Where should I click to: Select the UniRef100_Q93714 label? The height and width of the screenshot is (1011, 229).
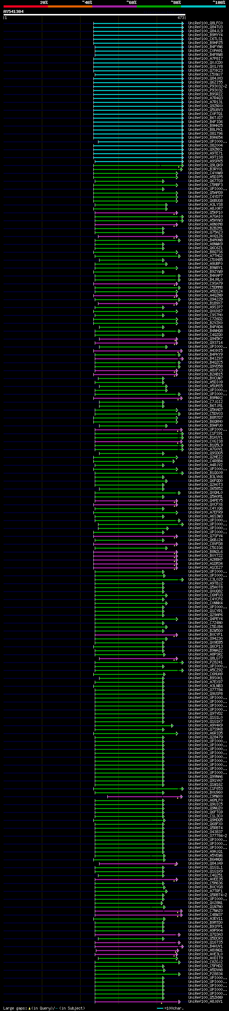(205, 342)
